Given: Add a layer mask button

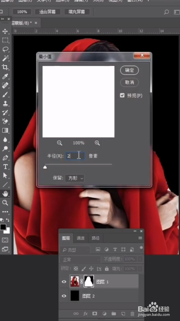Looking at the screenshot, I should click(95, 314).
